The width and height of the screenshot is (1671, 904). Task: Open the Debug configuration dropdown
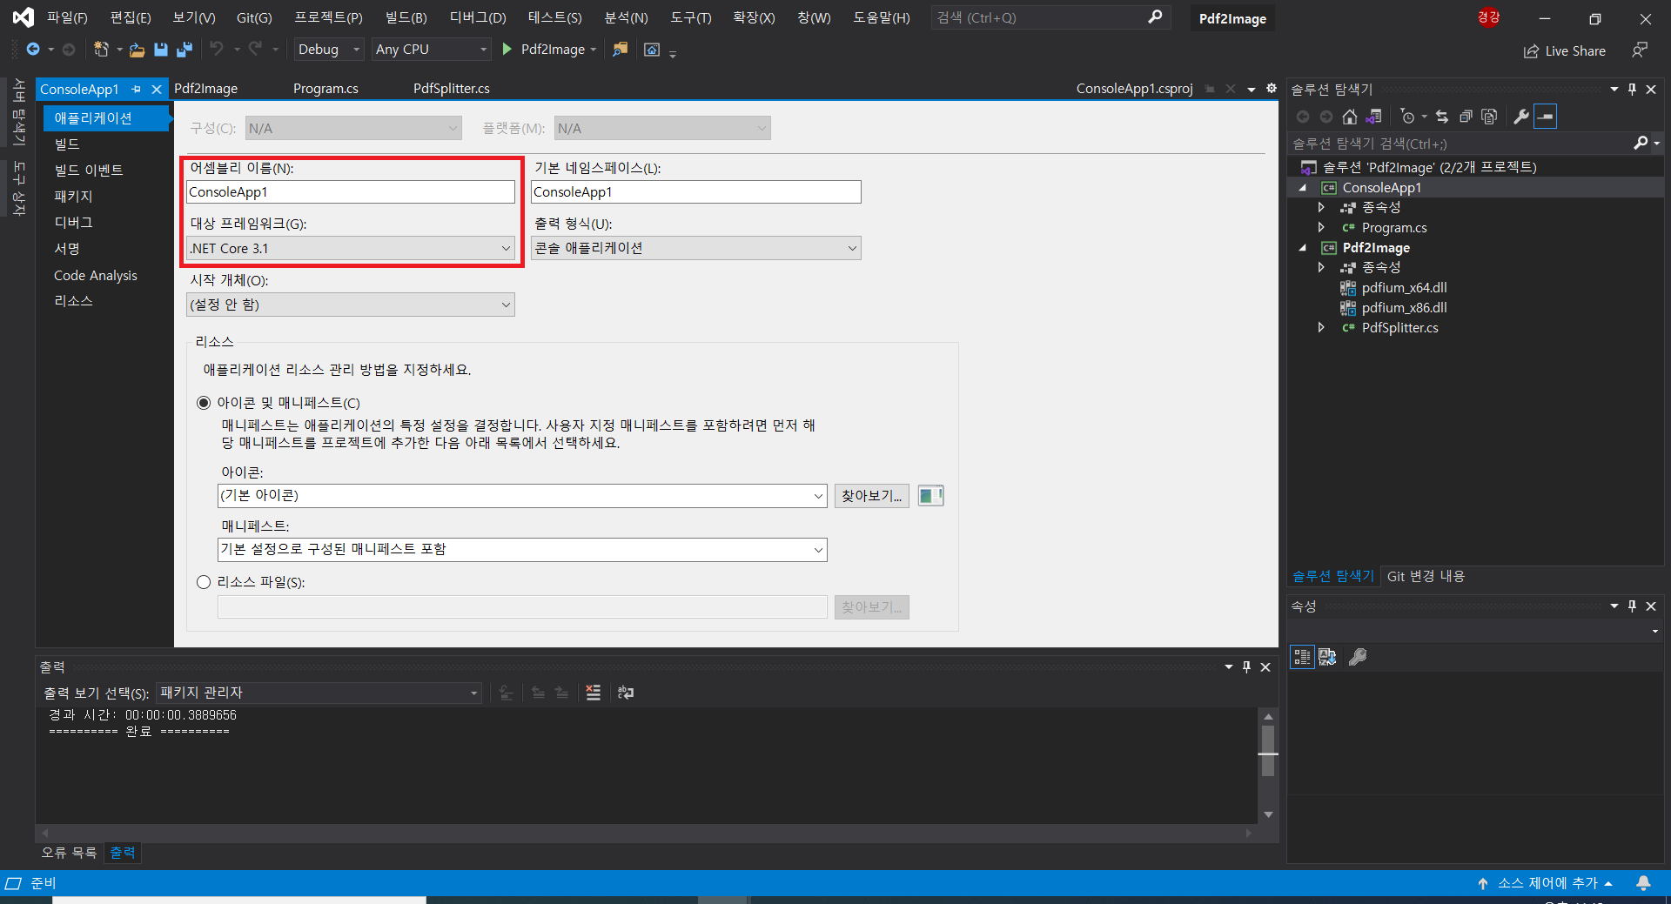(x=329, y=50)
